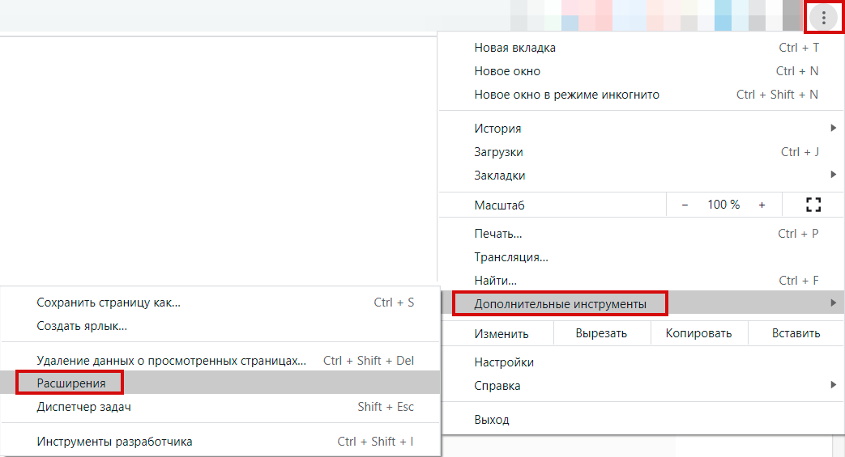Expand the История submenu

642,128
